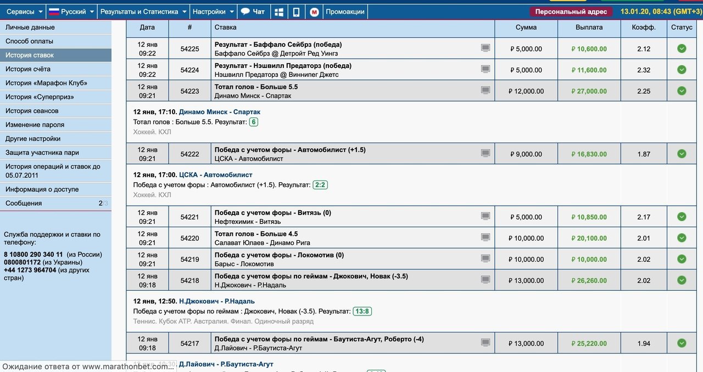The image size is (703, 372).
Task: Open История счёта section
Action: [55, 69]
